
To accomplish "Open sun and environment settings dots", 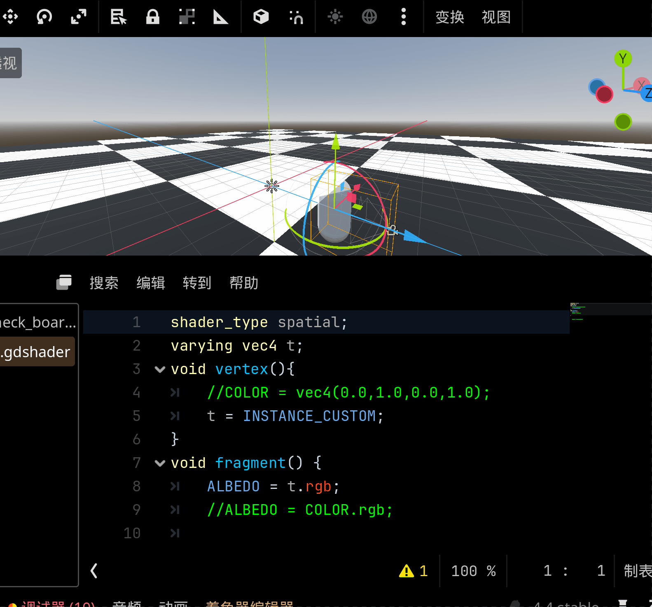I will click(x=404, y=17).
